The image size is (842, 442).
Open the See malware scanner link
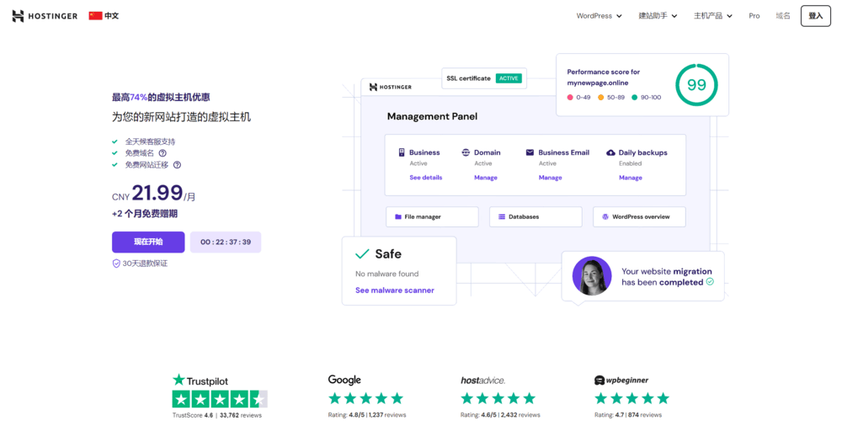point(394,290)
